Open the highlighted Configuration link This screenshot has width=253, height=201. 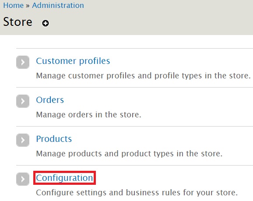coord(64,178)
